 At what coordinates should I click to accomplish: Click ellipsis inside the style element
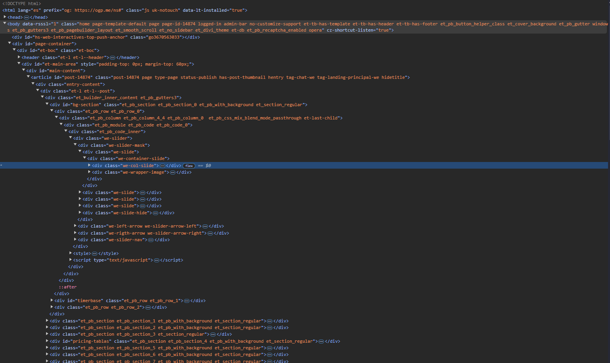(x=95, y=253)
